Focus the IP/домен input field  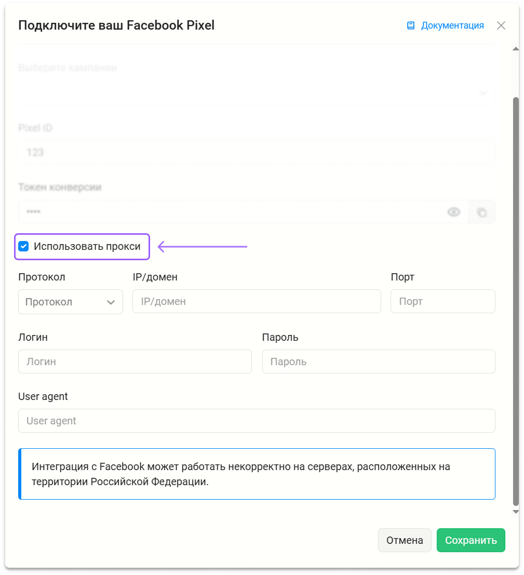coord(257,301)
